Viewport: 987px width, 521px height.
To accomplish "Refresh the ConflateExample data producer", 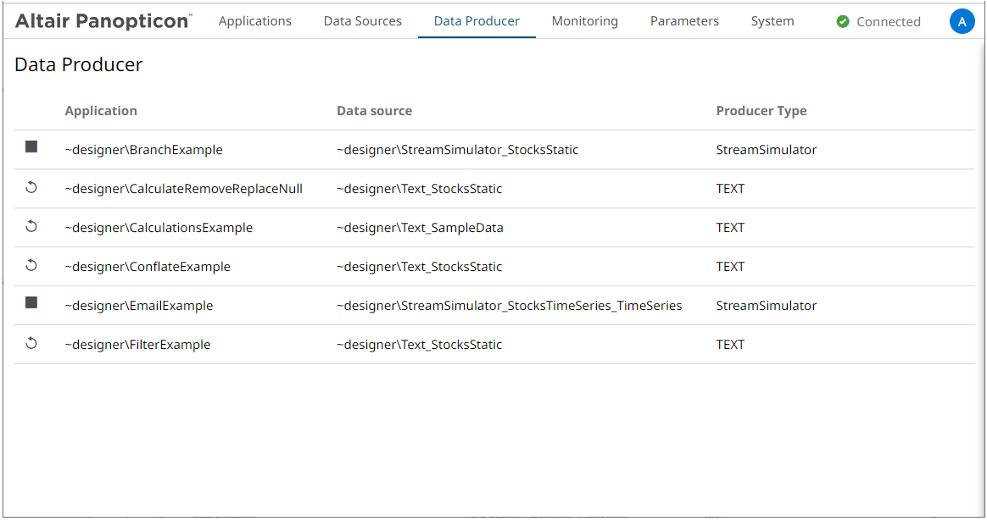I will [31, 265].
